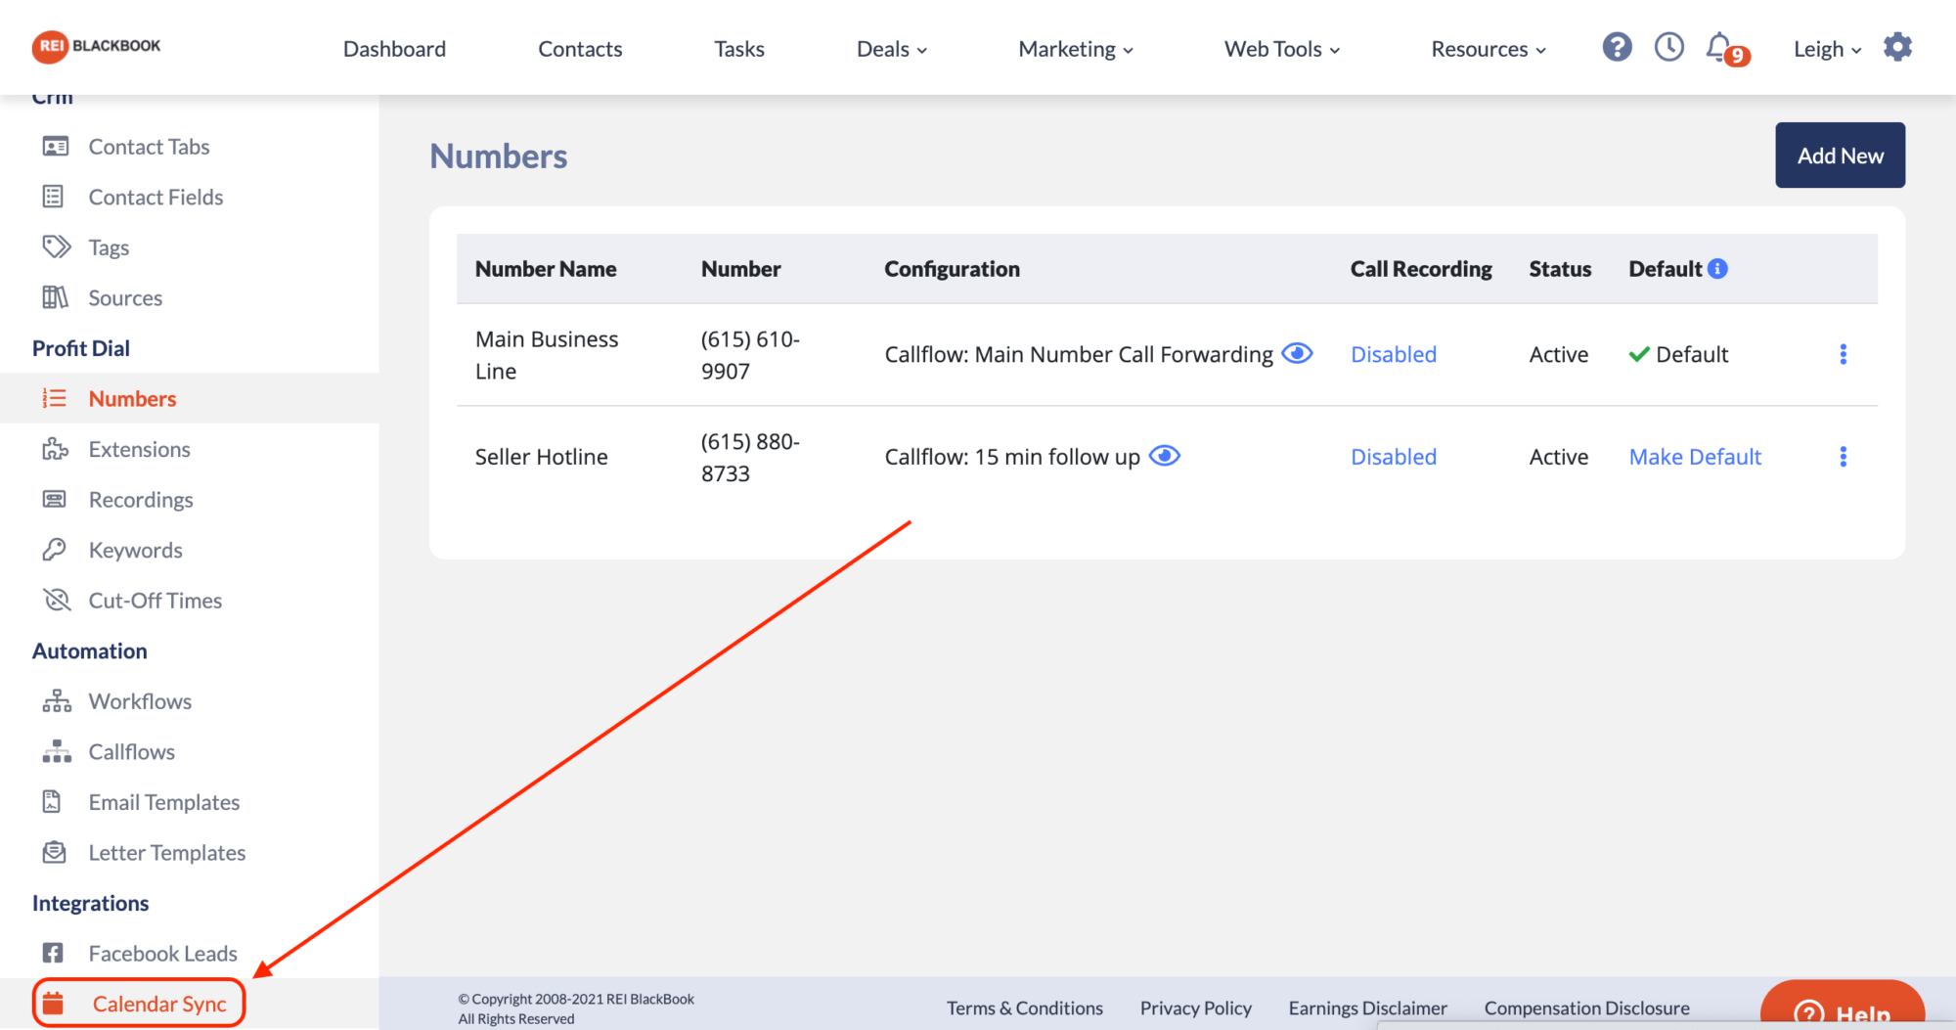Click the orange Help button
The width and height of the screenshot is (1956, 1030).
[1843, 1008]
